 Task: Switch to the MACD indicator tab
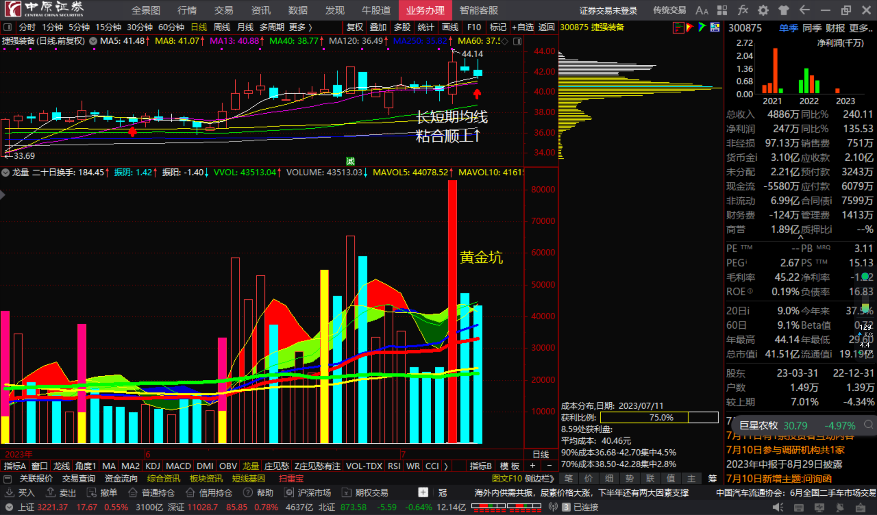(x=178, y=466)
